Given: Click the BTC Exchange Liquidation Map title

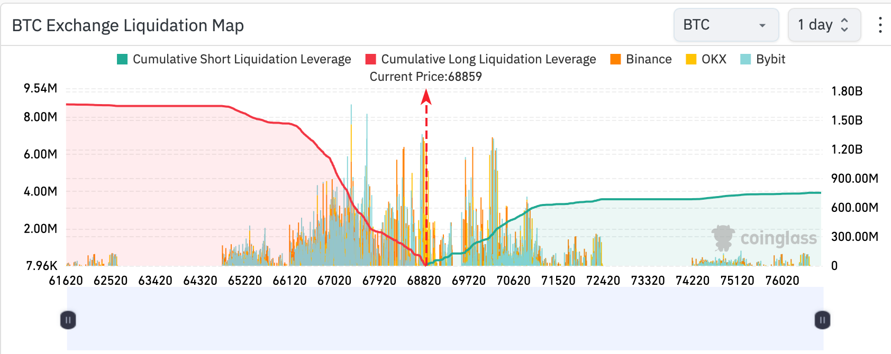Looking at the screenshot, I should [128, 25].
